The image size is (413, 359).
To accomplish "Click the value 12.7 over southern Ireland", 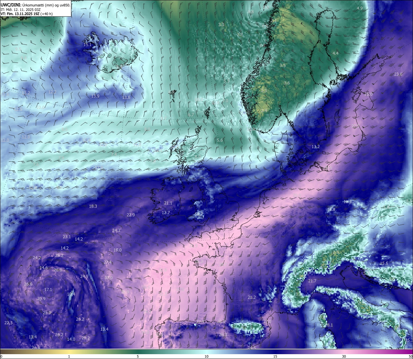I will click(166, 213).
